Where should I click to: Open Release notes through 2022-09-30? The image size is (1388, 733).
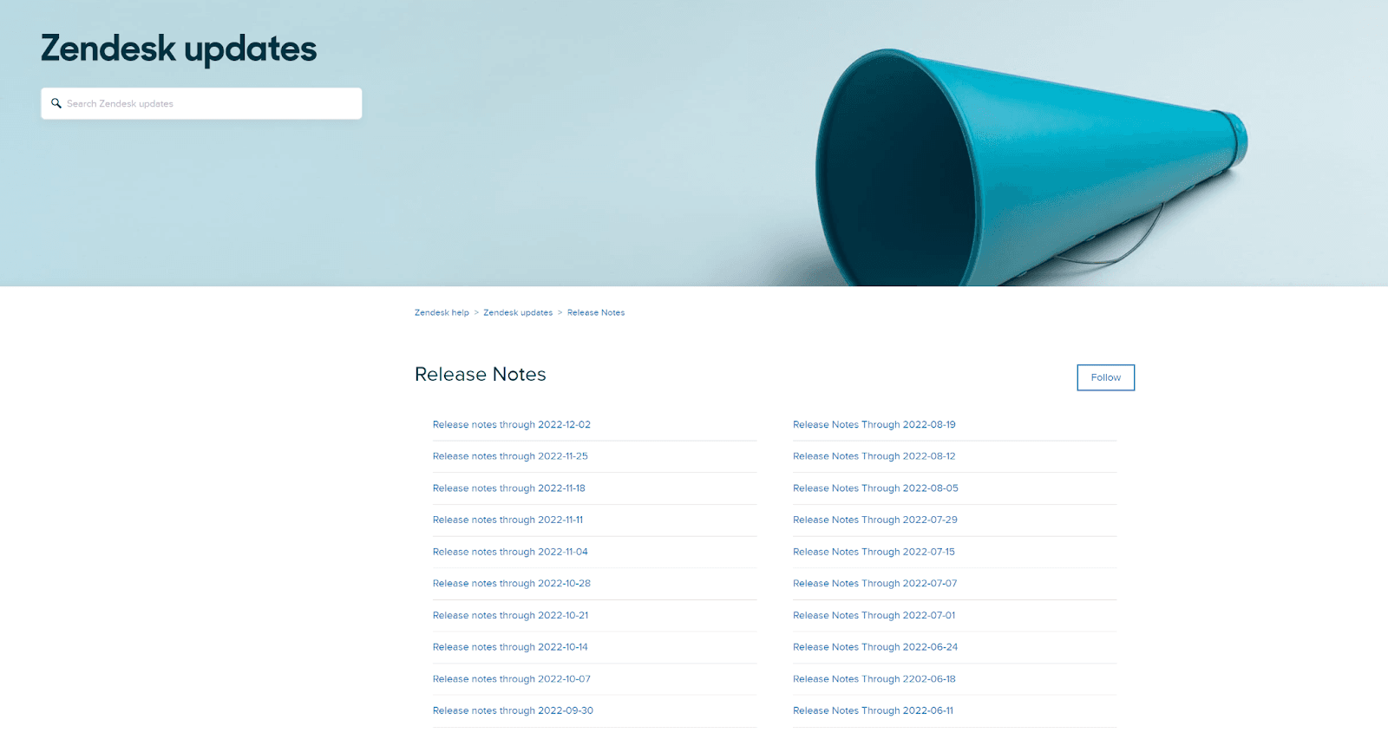pyautogui.click(x=513, y=710)
